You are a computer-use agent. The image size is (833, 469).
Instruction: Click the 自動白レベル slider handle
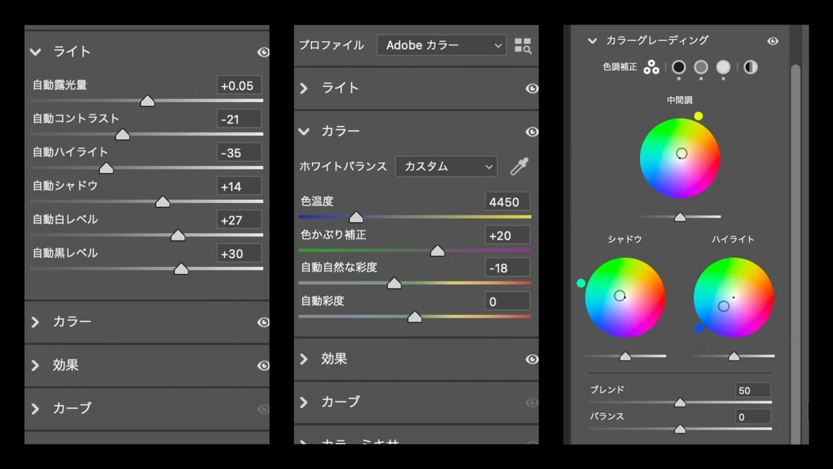coord(178,236)
